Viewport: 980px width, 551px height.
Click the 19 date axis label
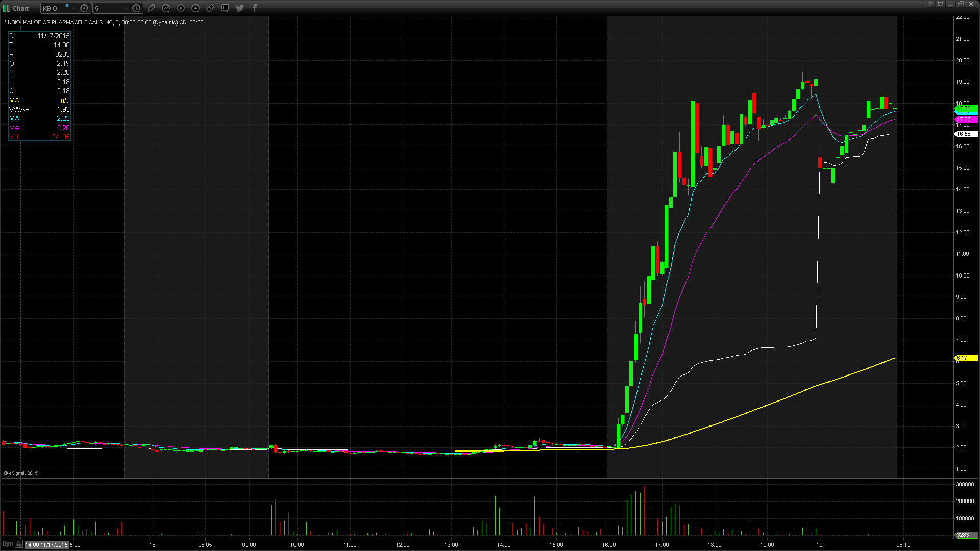tap(819, 545)
